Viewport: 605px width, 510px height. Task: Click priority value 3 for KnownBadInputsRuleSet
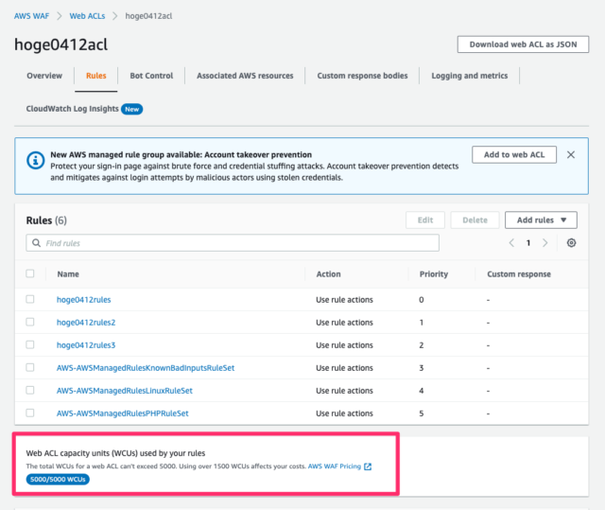coord(422,368)
